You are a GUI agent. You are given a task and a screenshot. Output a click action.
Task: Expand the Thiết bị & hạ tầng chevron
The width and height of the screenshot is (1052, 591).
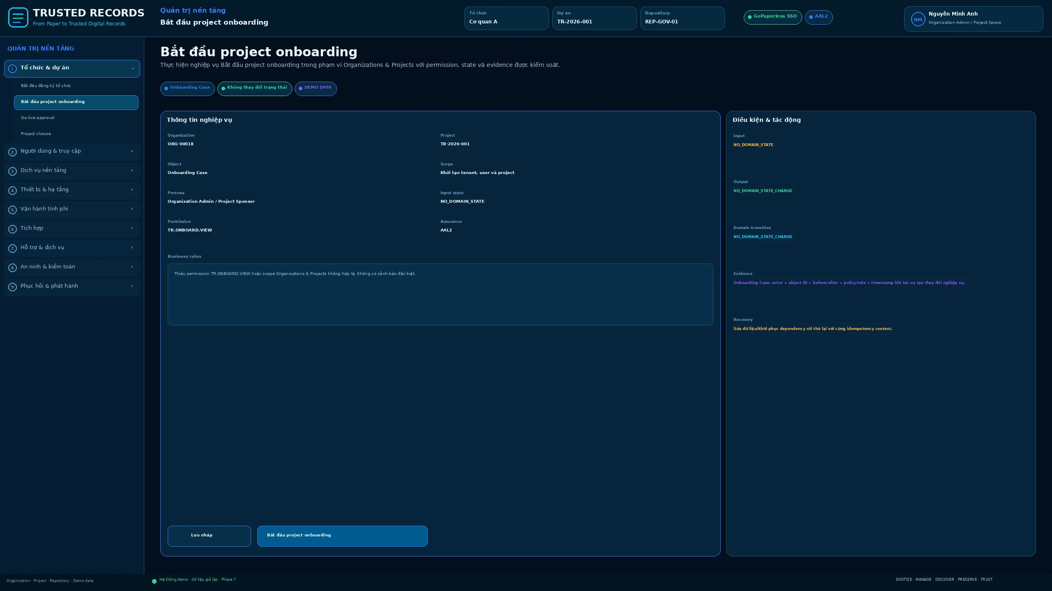coord(132,190)
